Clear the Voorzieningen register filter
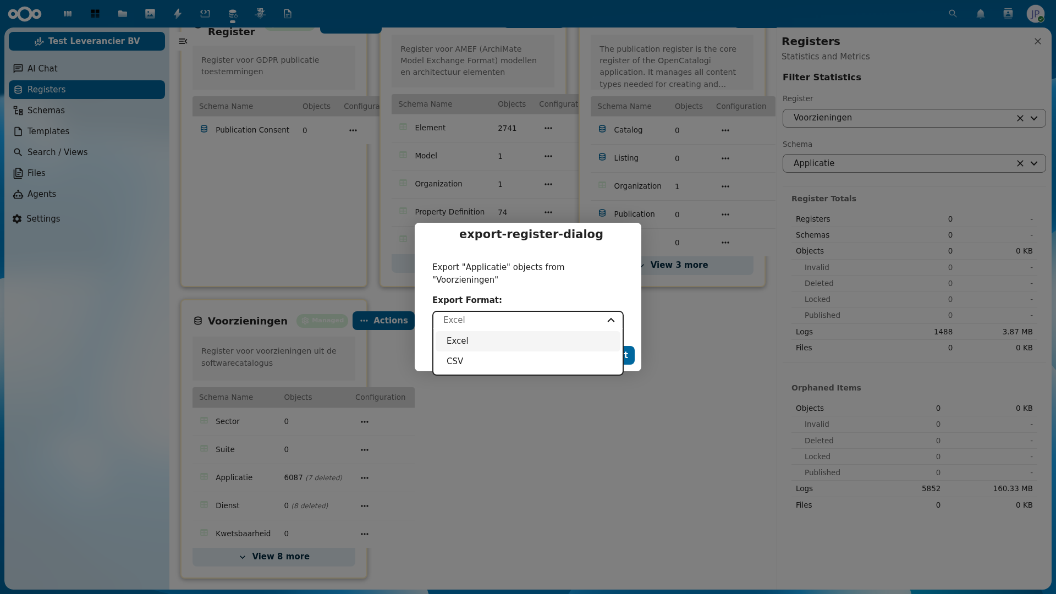 coord(1020,118)
